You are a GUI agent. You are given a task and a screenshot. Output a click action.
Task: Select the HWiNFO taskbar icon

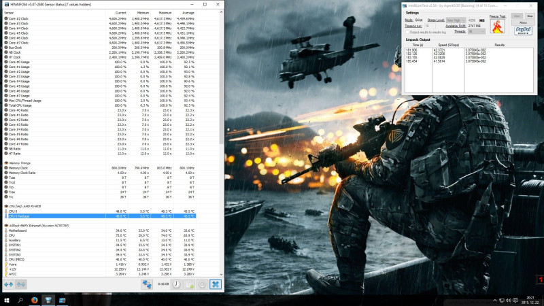48,300
